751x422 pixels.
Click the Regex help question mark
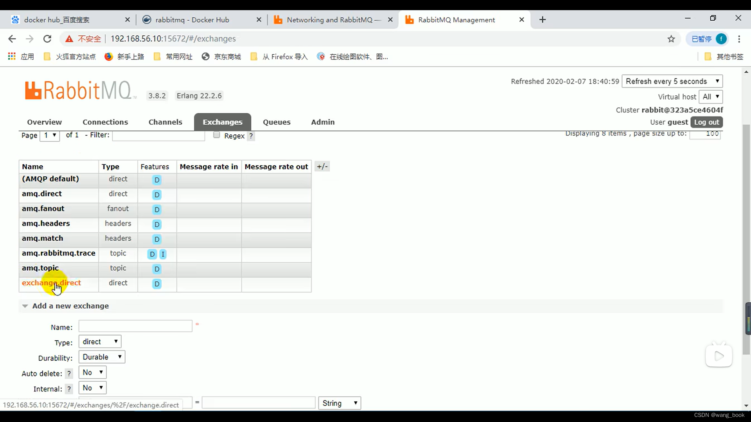[x=251, y=136]
